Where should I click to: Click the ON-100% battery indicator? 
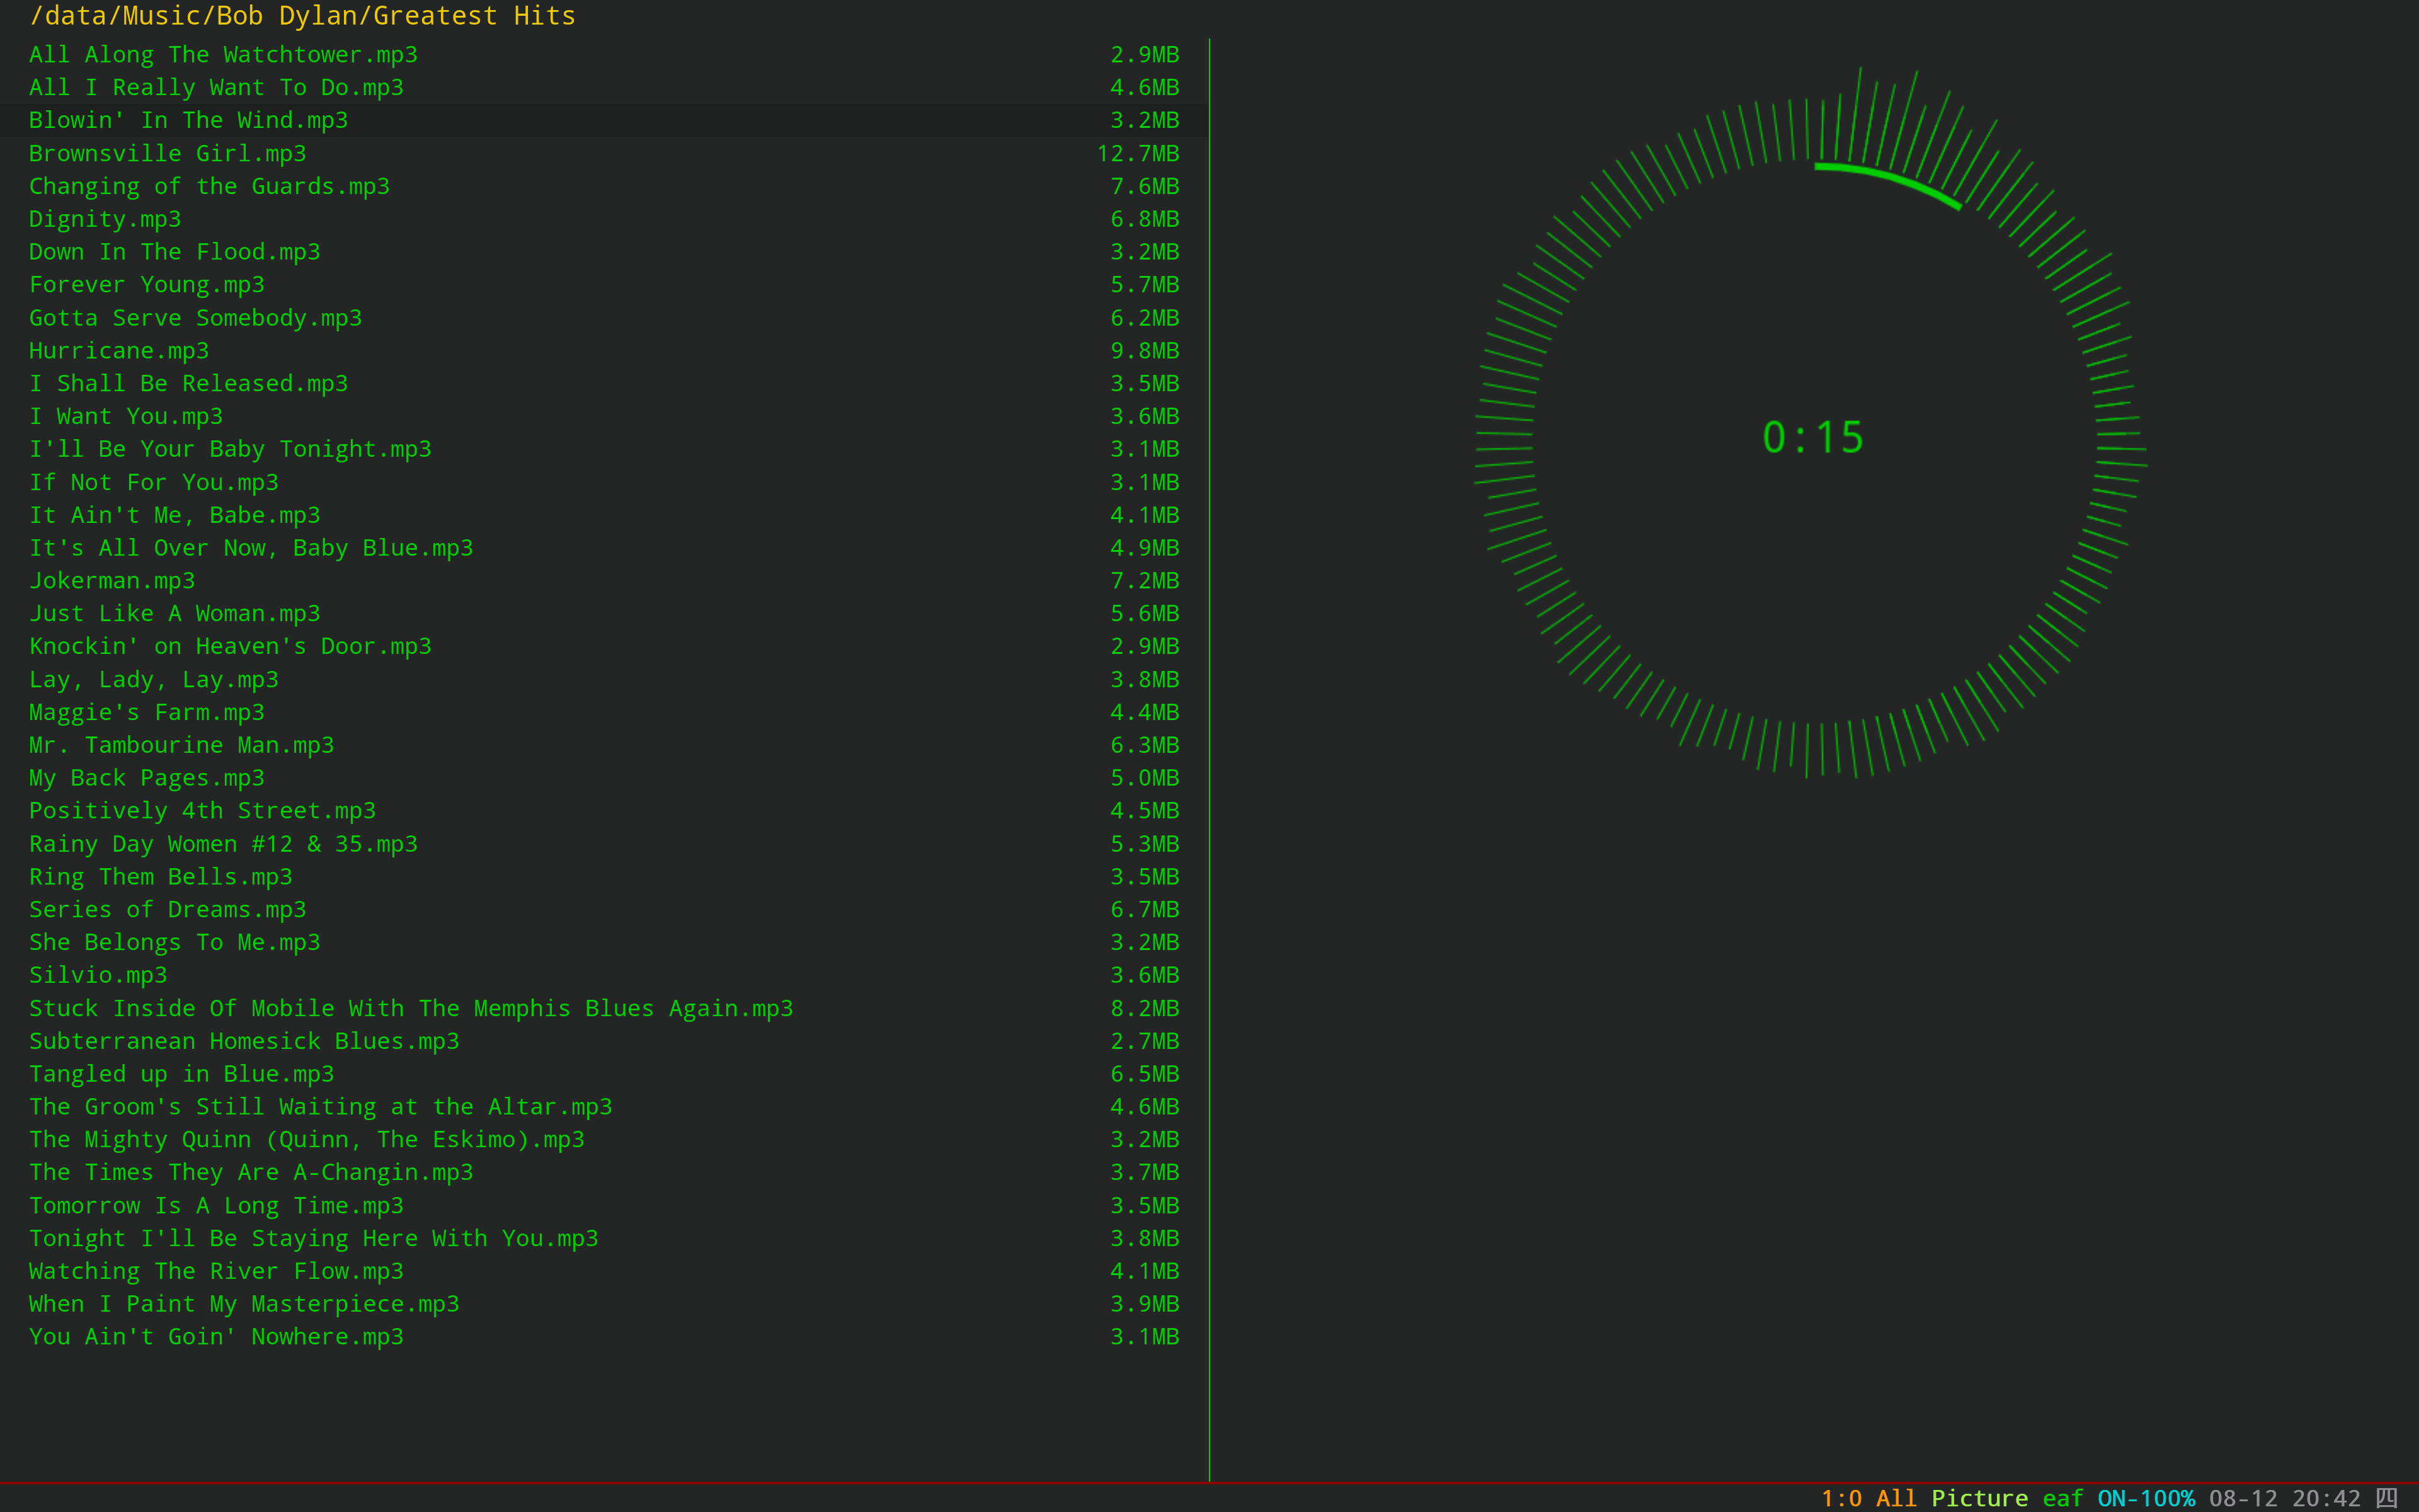pos(2145,1498)
